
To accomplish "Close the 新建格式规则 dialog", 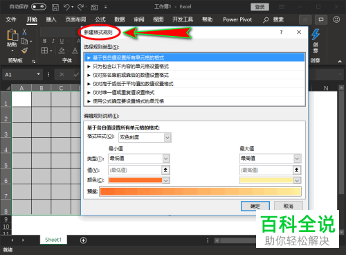I will tap(299, 32).
